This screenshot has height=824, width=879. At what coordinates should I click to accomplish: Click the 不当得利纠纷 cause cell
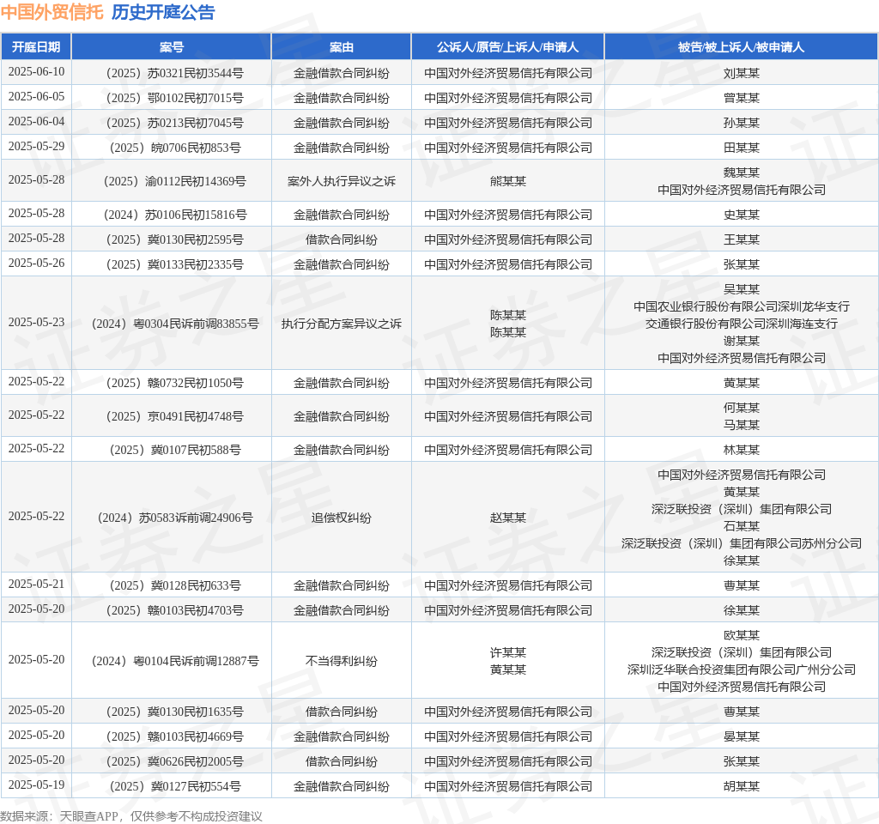coord(342,661)
